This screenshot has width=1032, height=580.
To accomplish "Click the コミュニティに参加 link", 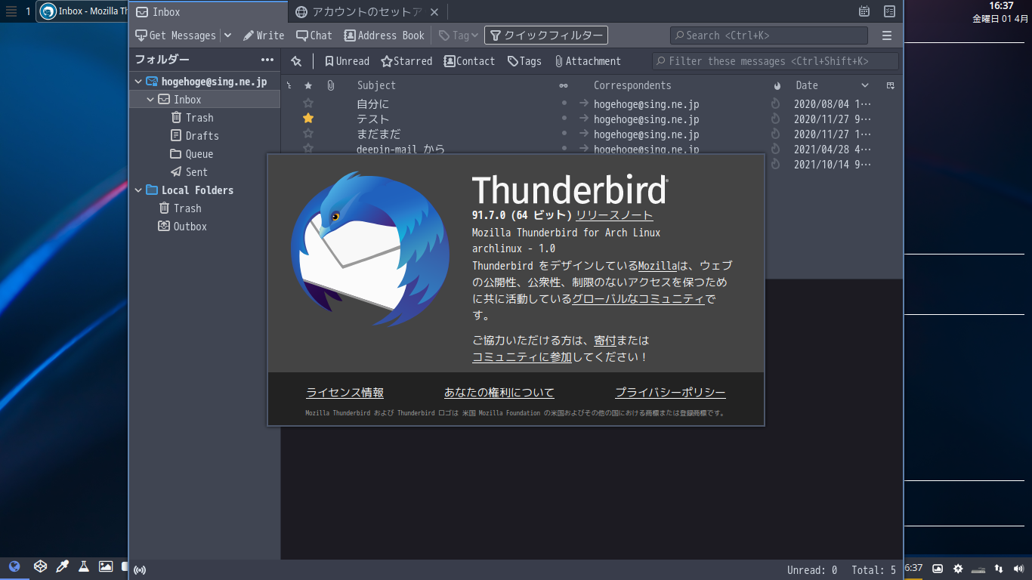I will coord(522,357).
